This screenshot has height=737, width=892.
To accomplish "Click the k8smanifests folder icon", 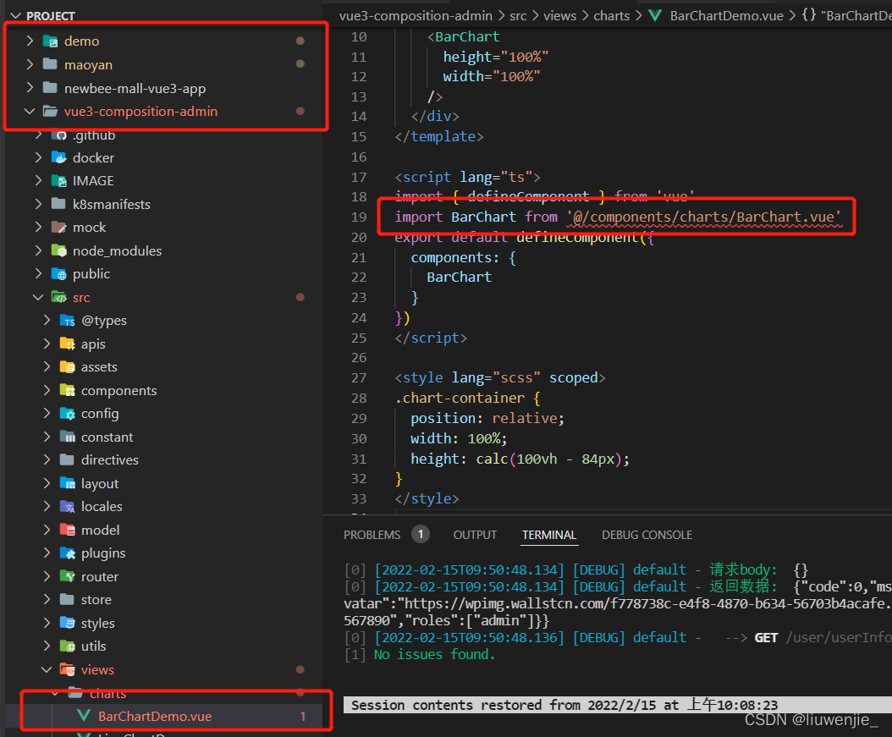I will coord(58,204).
